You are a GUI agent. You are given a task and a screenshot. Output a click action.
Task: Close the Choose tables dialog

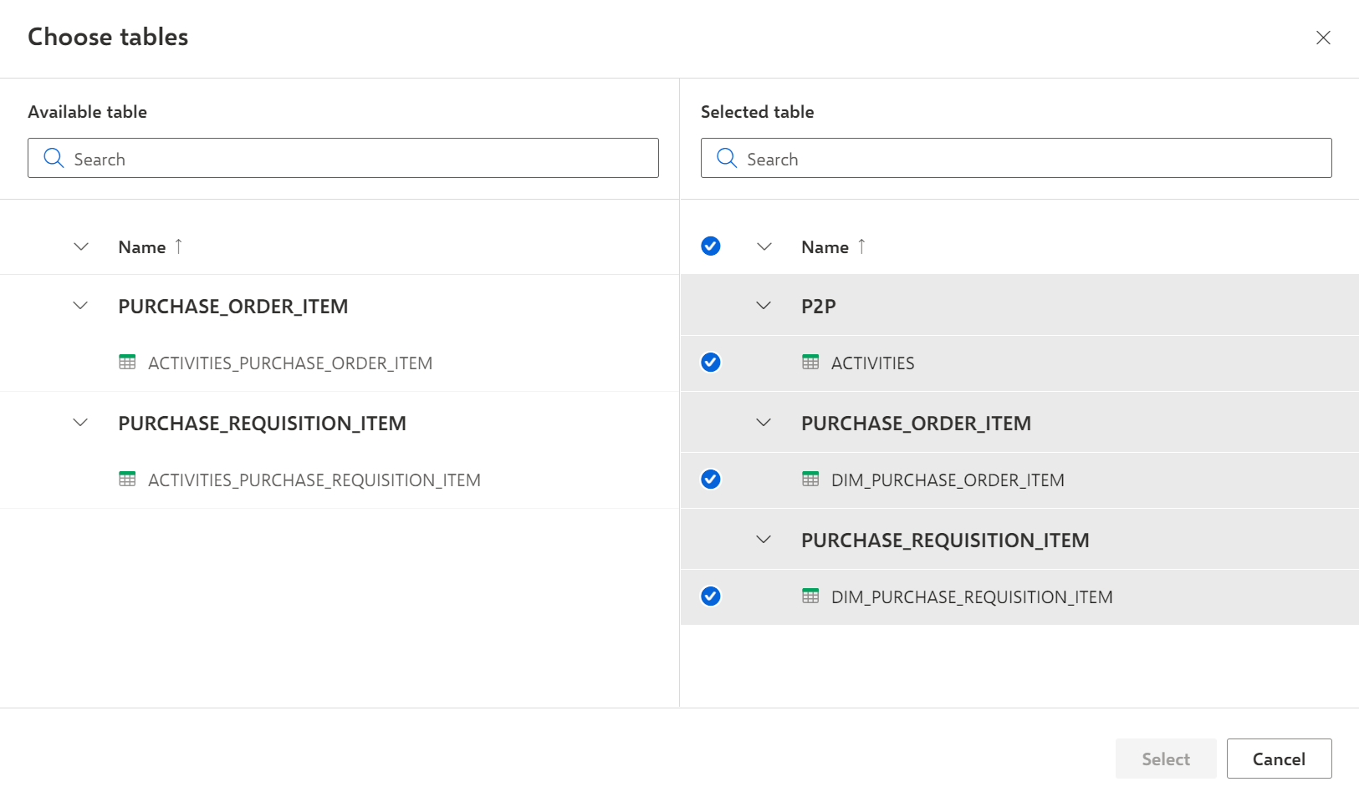tap(1323, 38)
